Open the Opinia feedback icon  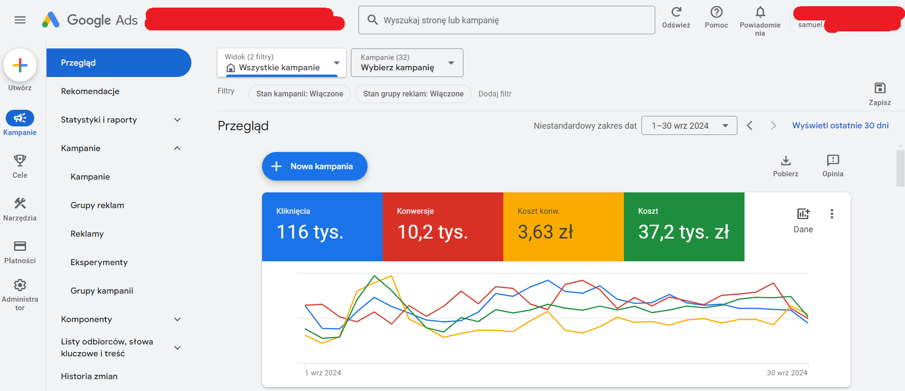click(833, 160)
